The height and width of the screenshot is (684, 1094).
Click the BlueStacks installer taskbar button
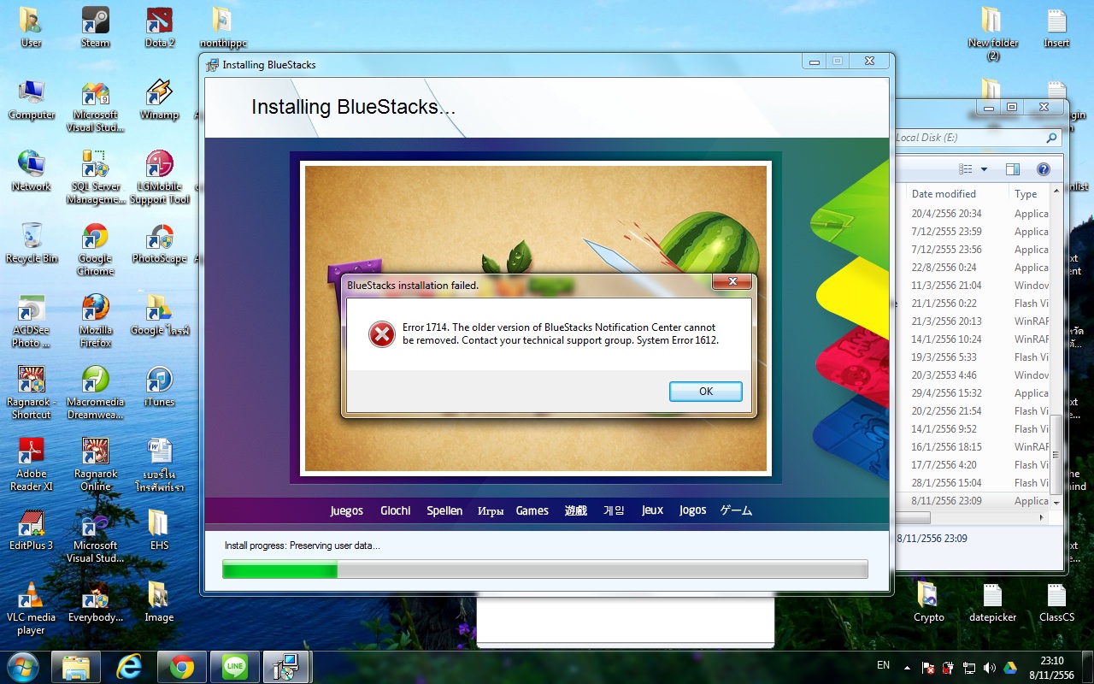[287, 667]
